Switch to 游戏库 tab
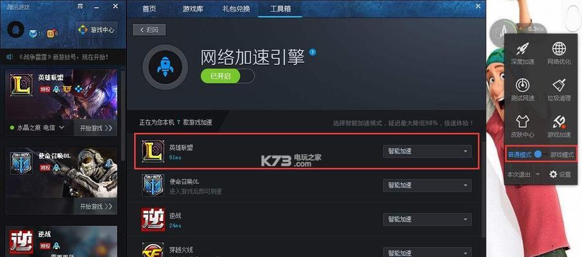582x257 pixels. pyautogui.click(x=193, y=9)
